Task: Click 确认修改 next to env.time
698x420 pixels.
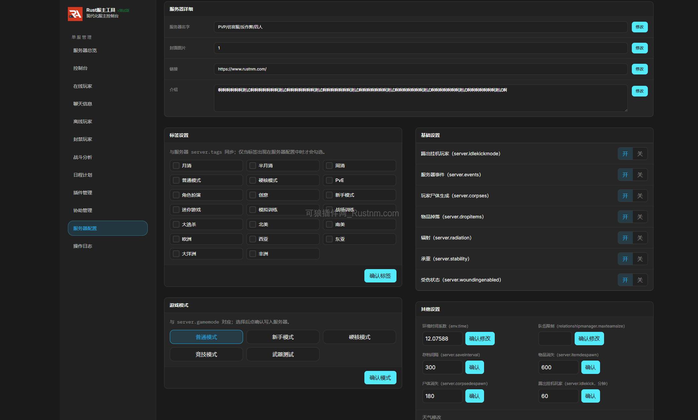Action: coord(480,339)
